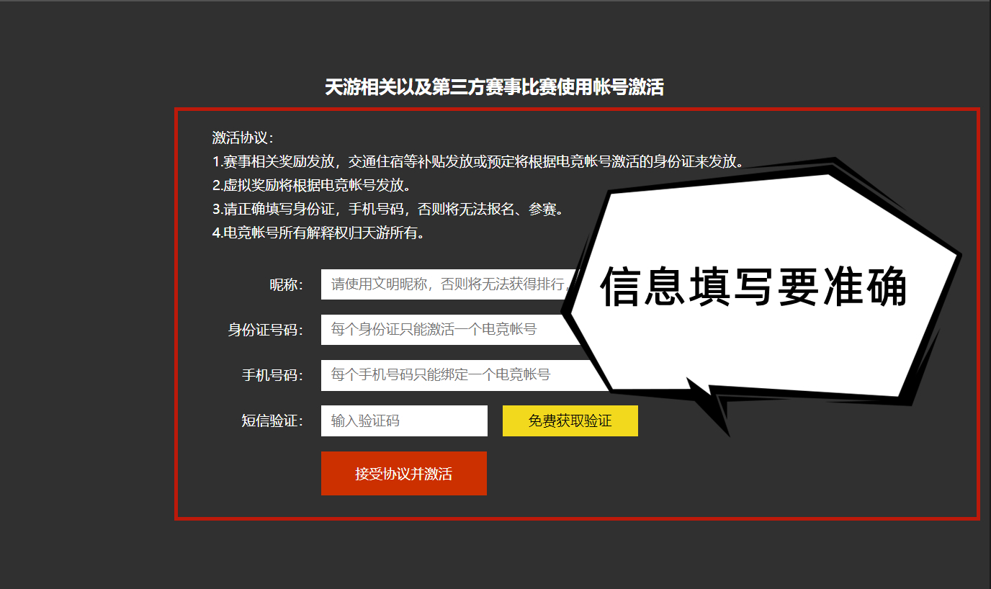The height and width of the screenshot is (589, 991).
Task: Click the page title 天游相关以及第三方赛事比赛使用帐号激活
Action: click(x=494, y=88)
